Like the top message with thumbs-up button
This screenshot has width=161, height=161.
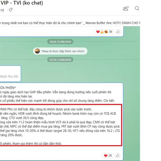[x=118, y=32]
